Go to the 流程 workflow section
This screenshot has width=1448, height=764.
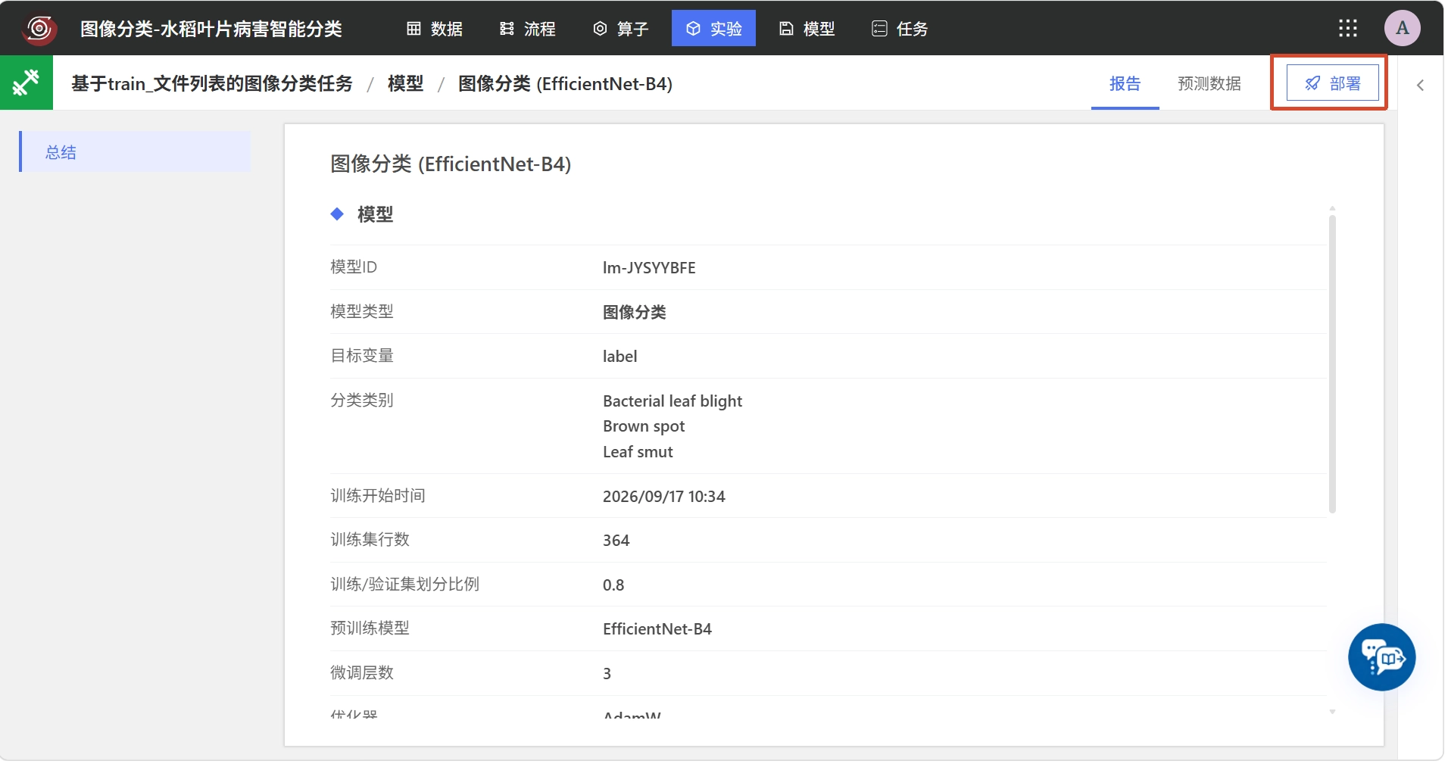(x=528, y=29)
